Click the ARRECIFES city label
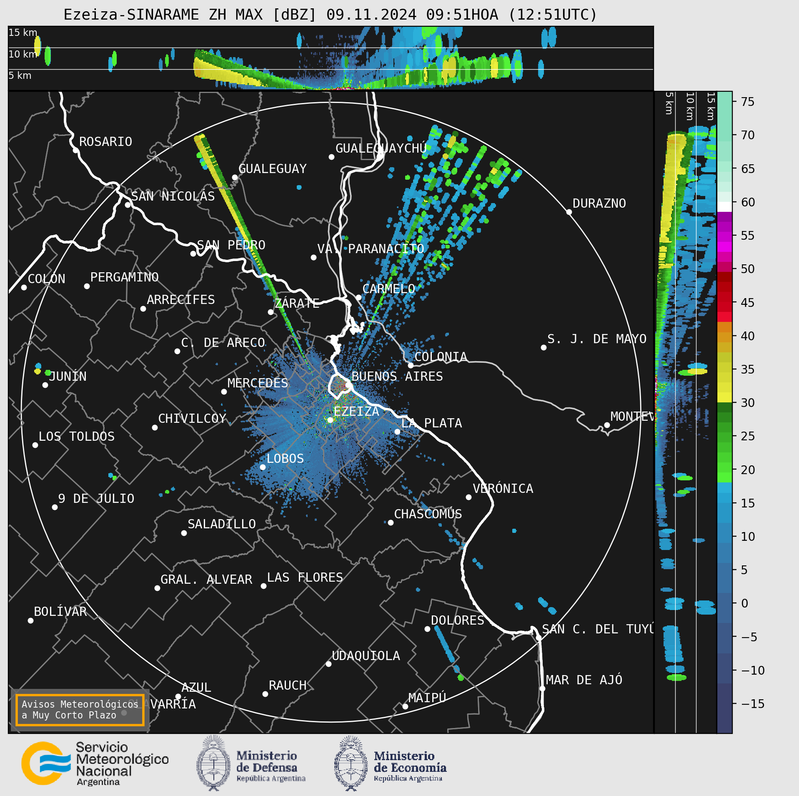 pyautogui.click(x=181, y=300)
